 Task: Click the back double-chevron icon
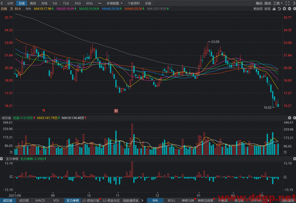coord(2,3)
